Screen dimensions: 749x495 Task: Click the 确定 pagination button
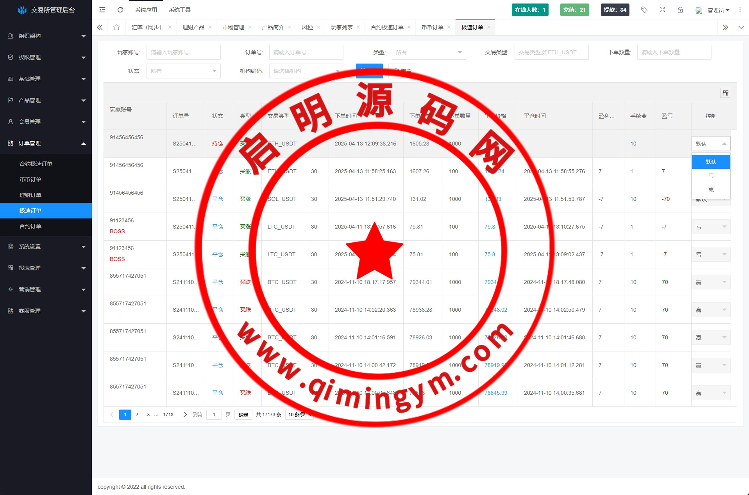click(x=243, y=415)
